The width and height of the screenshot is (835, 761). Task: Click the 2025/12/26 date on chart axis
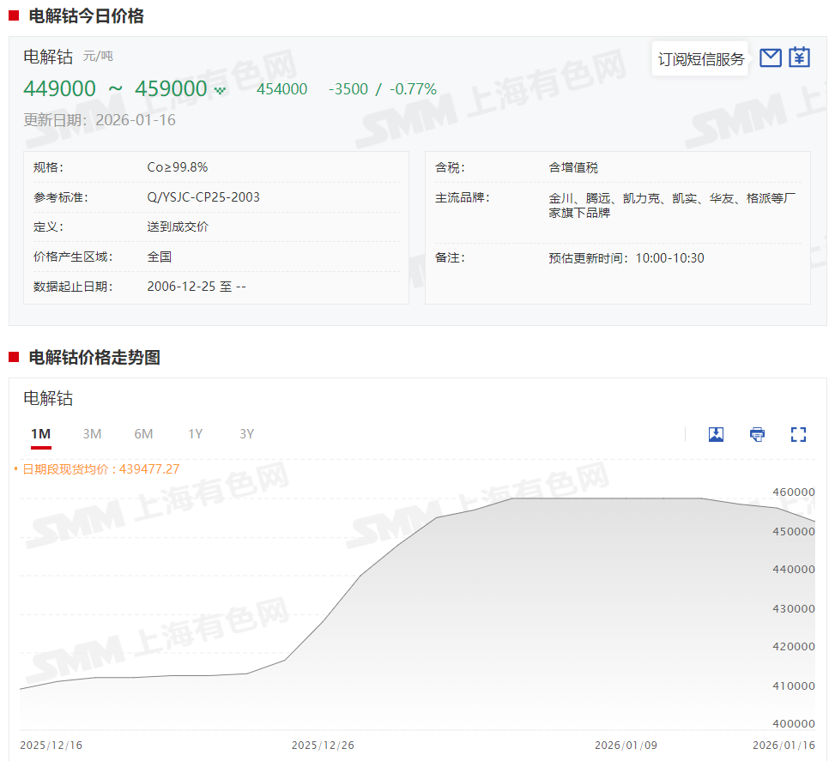coord(323,745)
